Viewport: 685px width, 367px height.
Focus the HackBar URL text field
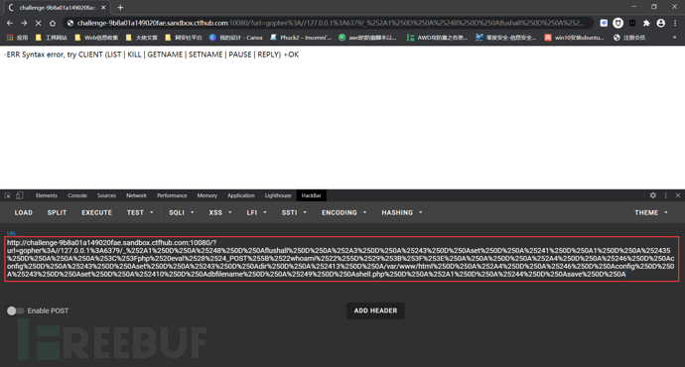[x=342, y=259]
